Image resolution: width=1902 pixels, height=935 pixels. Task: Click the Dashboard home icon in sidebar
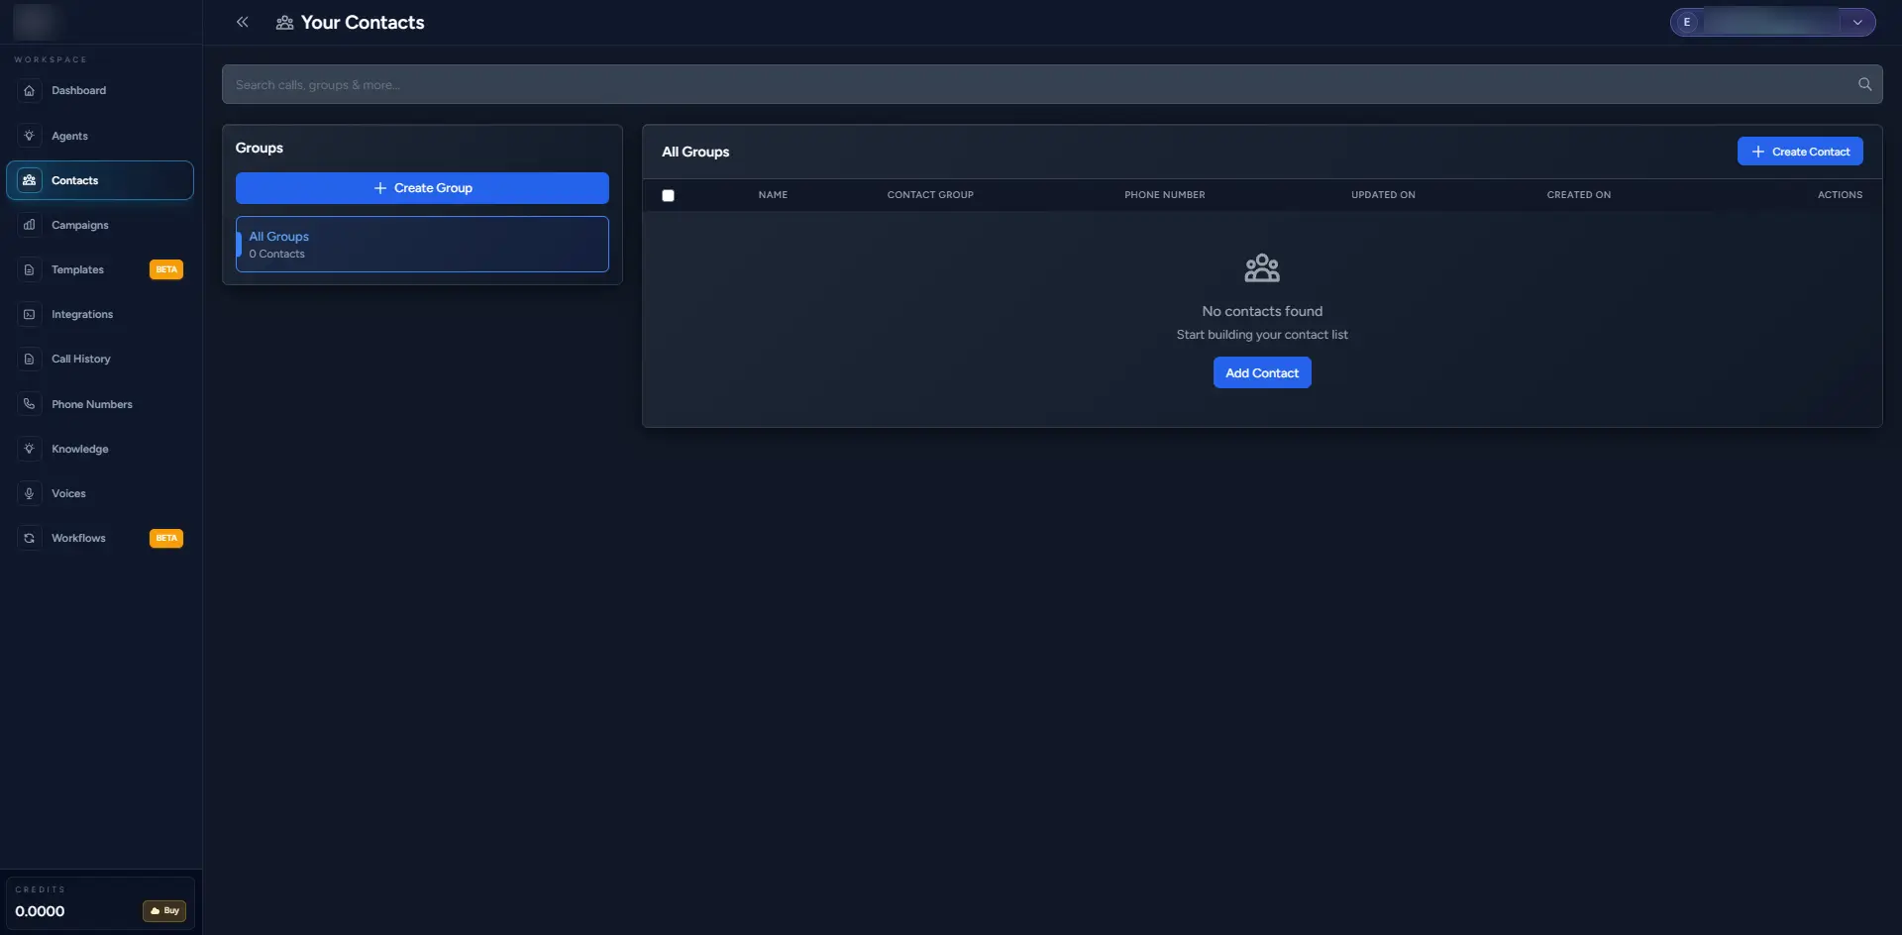tap(30, 91)
